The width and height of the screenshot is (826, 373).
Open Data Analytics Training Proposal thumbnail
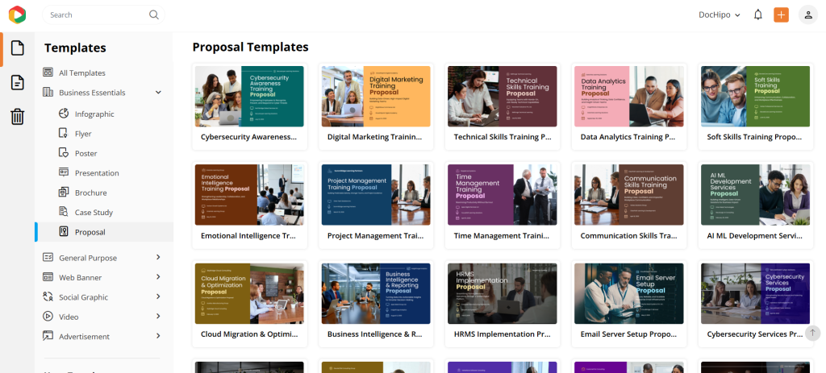629,97
